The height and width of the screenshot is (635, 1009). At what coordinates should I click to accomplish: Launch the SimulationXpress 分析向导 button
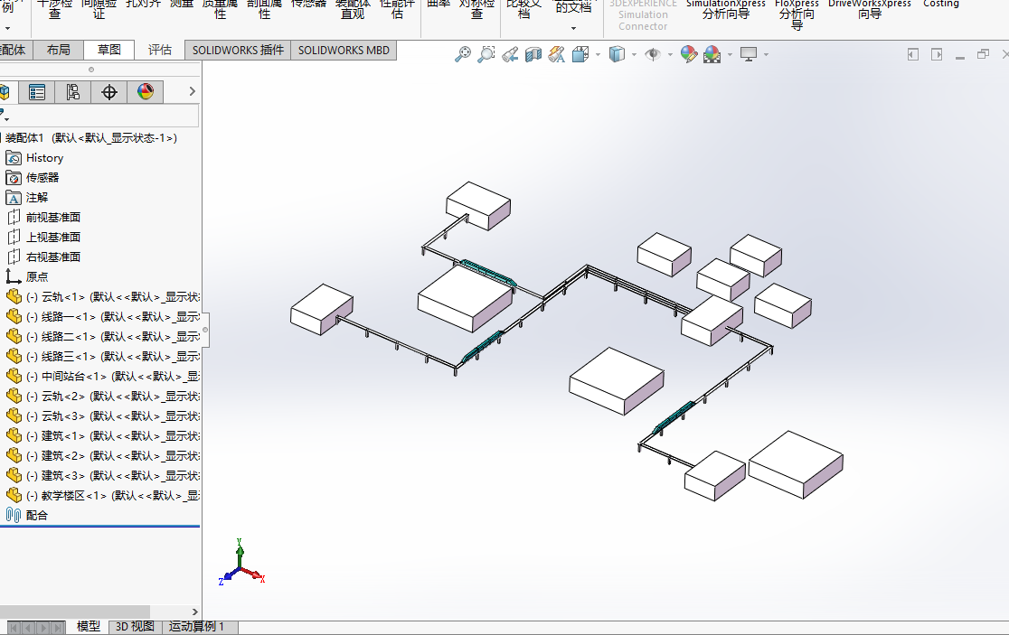pos(726,9)
